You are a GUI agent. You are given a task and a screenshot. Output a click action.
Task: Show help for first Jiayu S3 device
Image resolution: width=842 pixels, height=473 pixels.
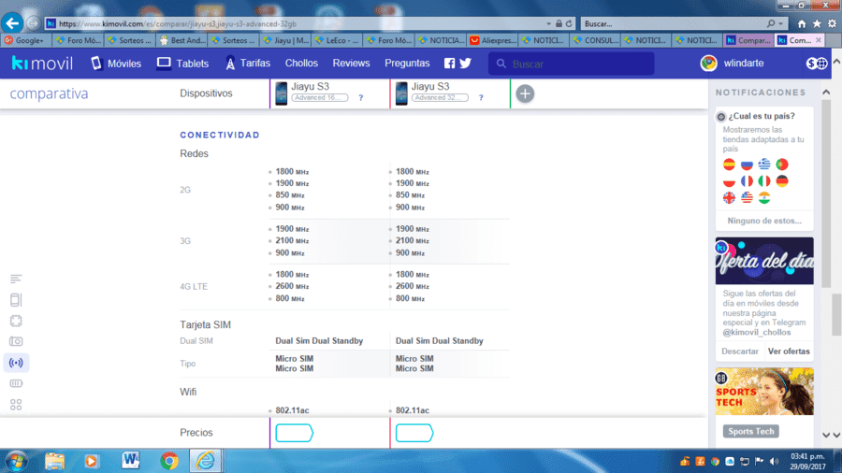click(x=361, y=97)
